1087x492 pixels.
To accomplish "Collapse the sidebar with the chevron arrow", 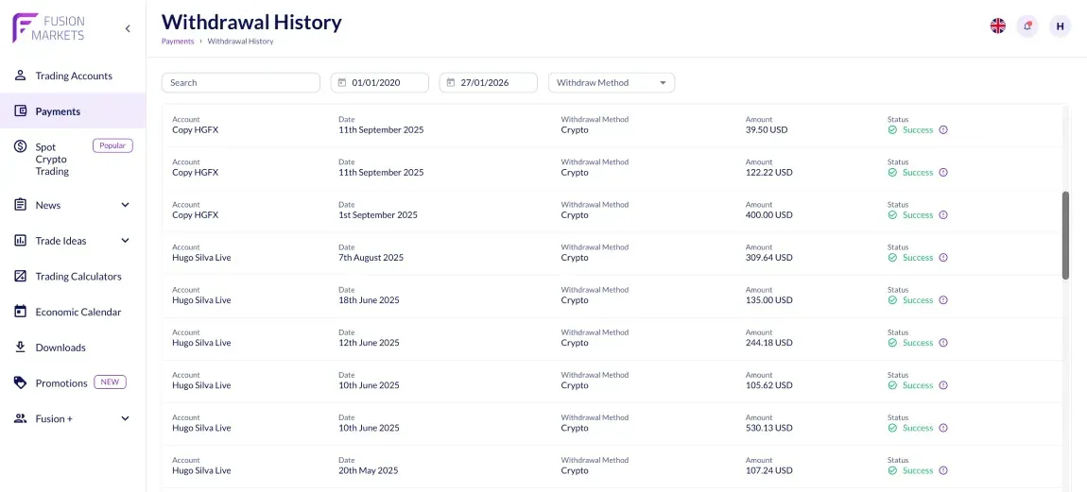I will [128, 28].
